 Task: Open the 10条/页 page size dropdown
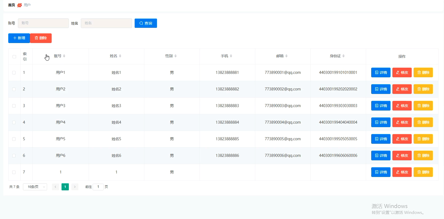coord(35,187)
